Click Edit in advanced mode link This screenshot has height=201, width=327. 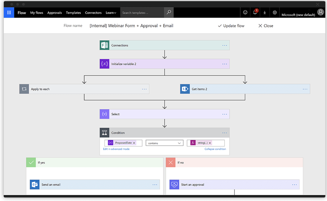pyautogui.click(x=116, y=149)
